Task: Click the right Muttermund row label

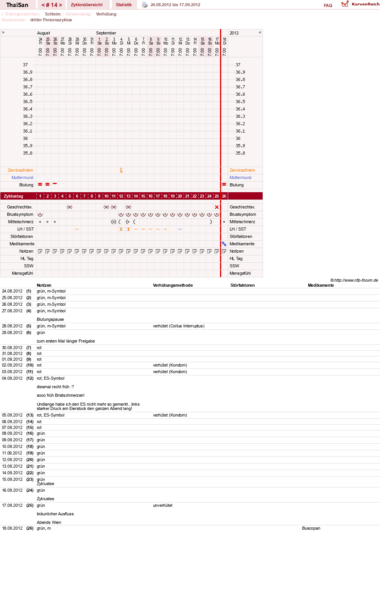Action: click(241, 177)
